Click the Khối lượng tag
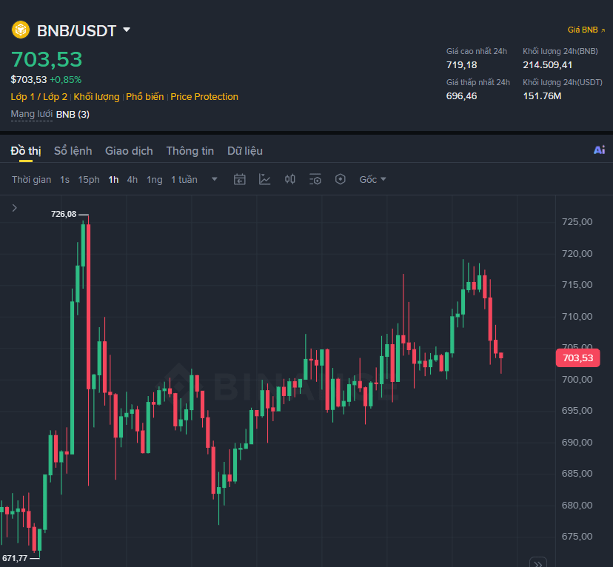The image size is (613, 567). click(96, 97)
